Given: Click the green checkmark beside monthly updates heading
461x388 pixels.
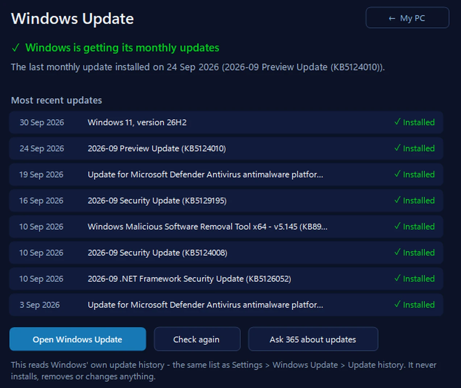Looking at the screenshot, I should coord(16,48).
